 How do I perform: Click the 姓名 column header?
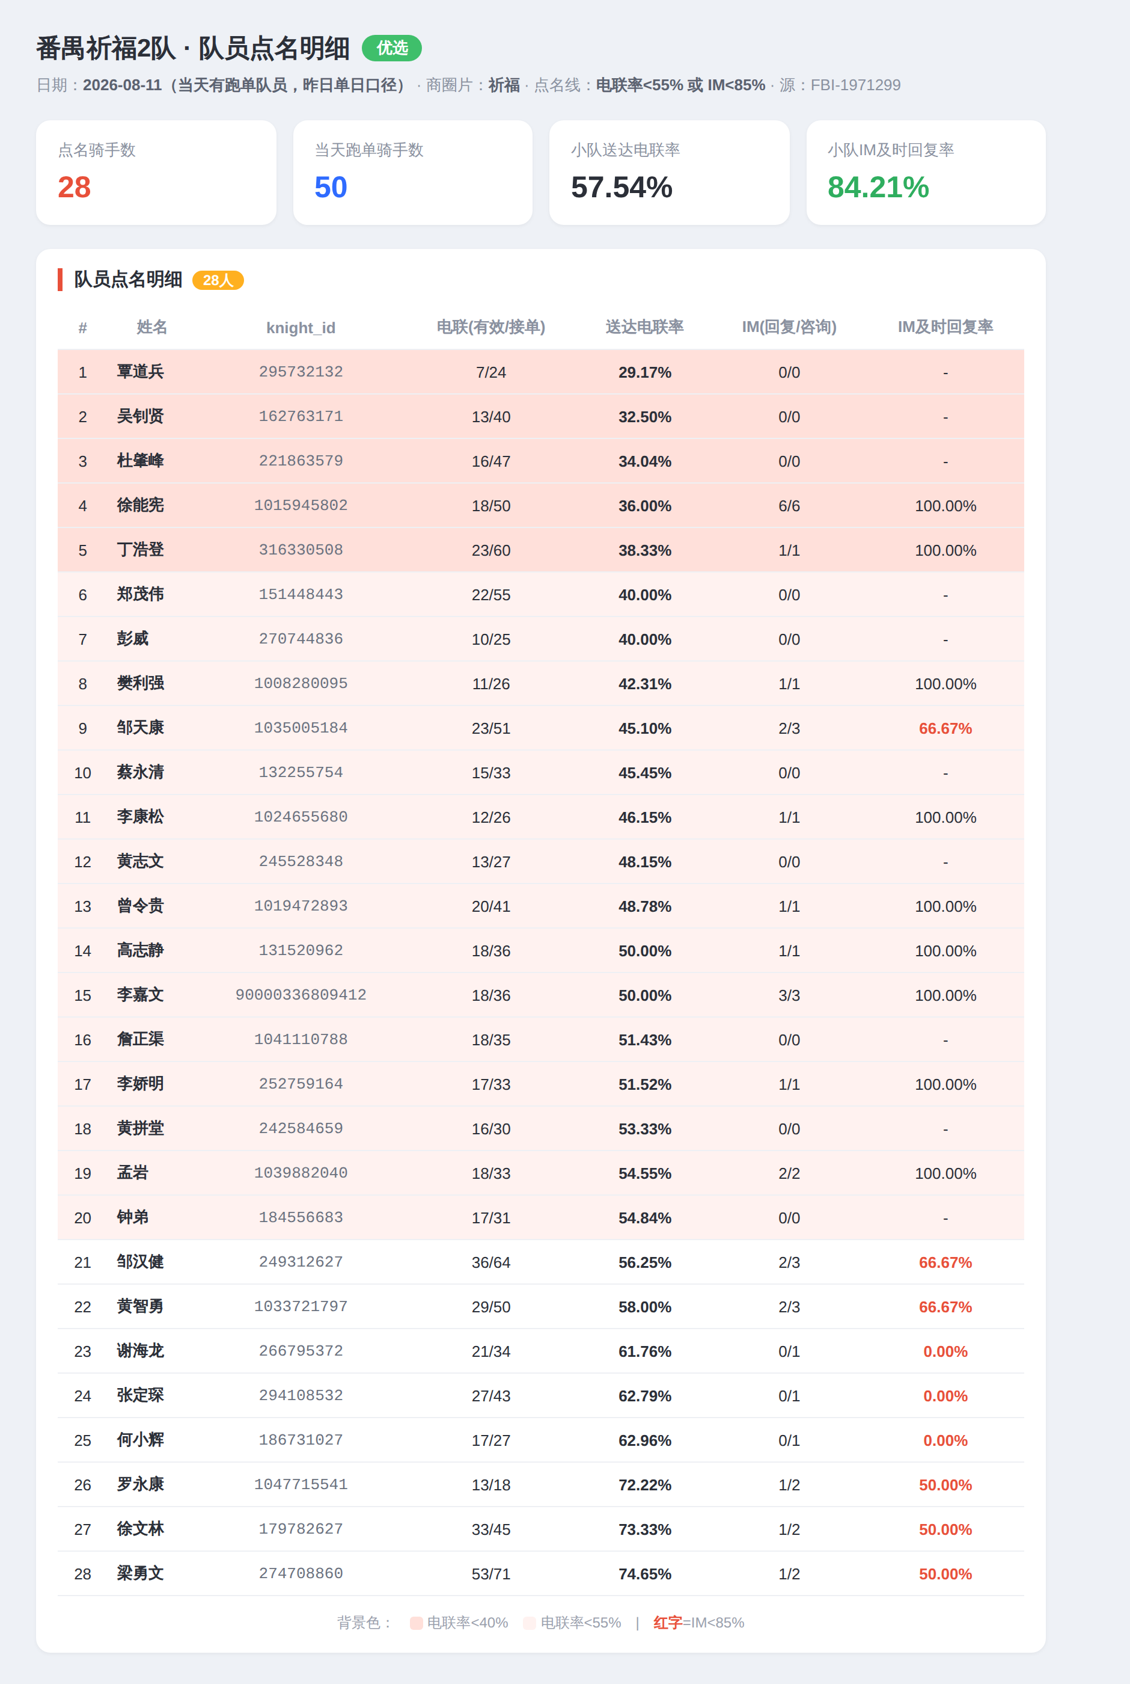(152, 327)
